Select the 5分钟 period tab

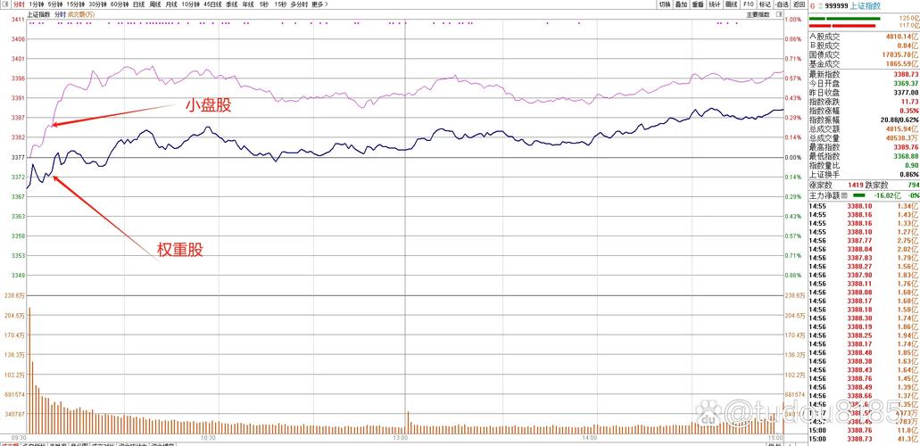click(55, 4)
